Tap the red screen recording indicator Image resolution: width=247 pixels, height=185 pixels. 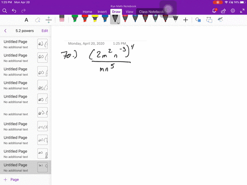pyautogui.click(x=218, y=2)
